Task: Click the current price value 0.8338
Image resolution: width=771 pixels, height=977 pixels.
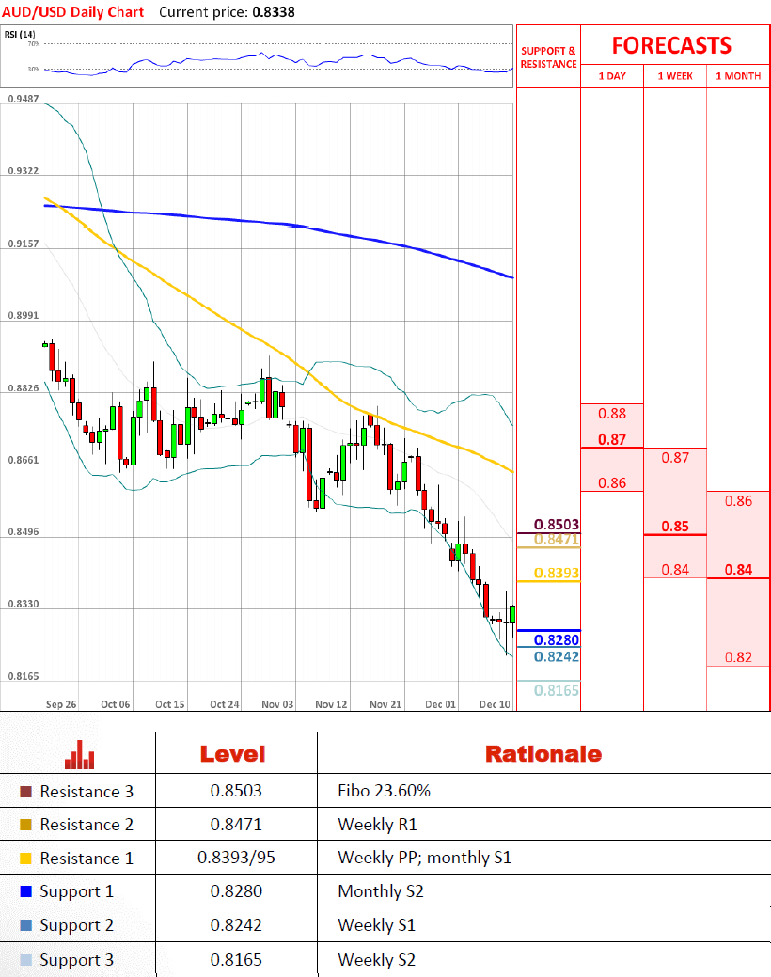Action: pos(274,12)
